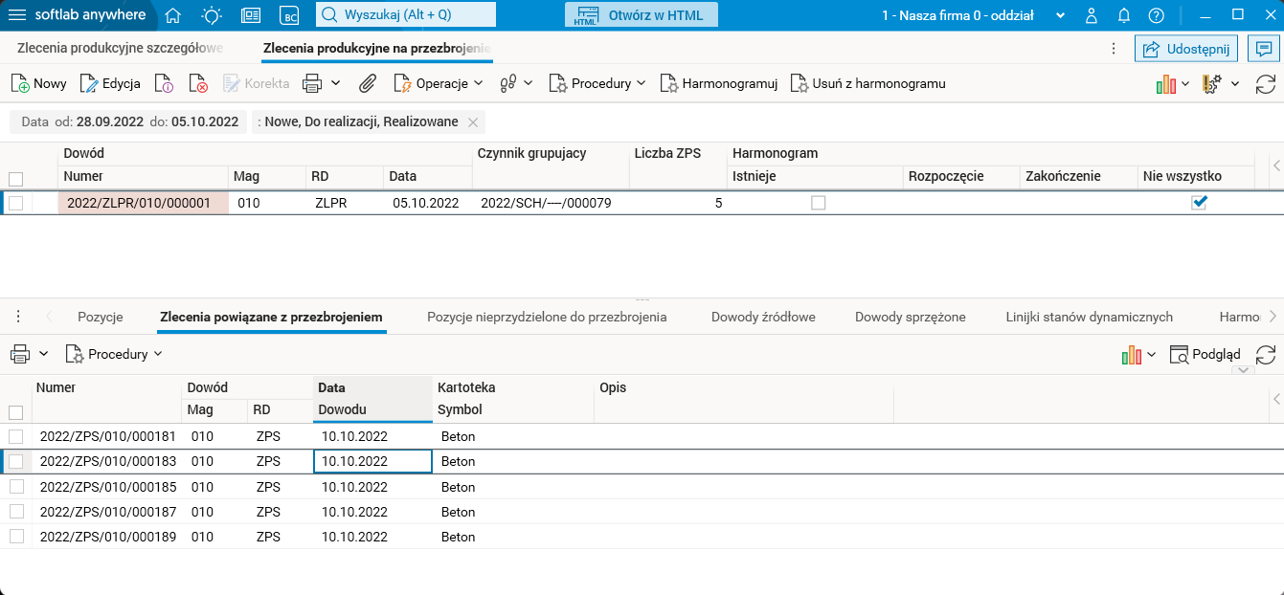Select row checkbox for 2022/ZPS/010/000185

pos(16,486)
